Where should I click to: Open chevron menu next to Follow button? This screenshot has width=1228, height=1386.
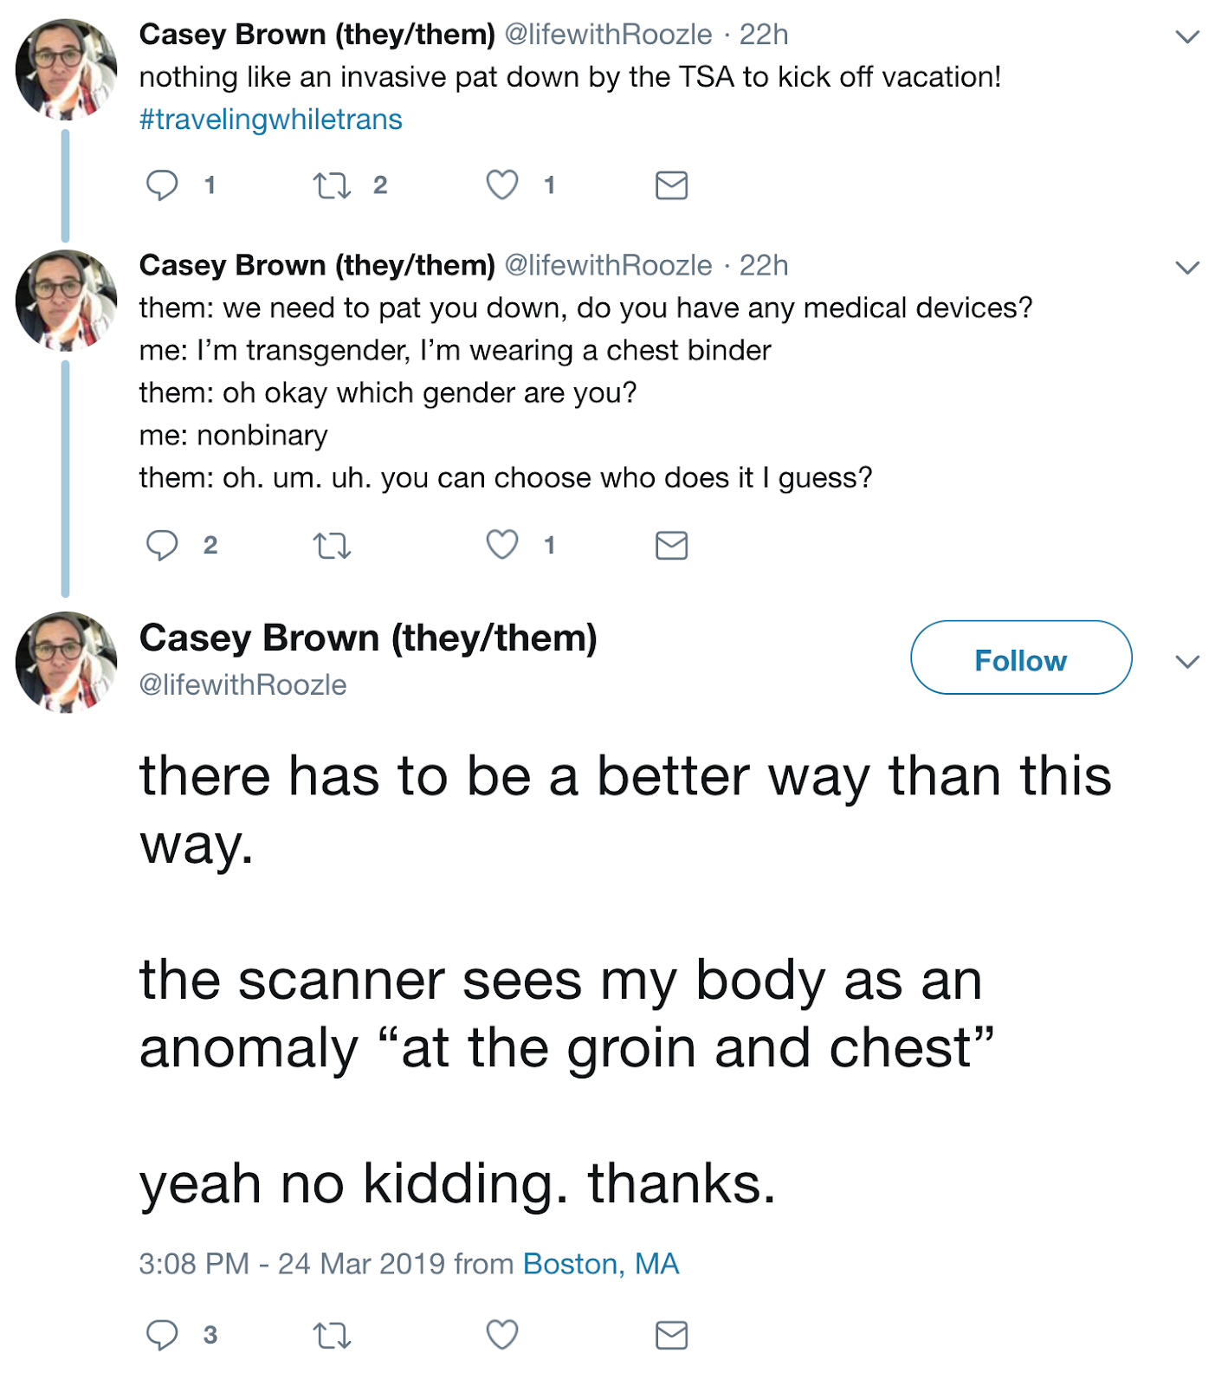[x=1187, y=662]
